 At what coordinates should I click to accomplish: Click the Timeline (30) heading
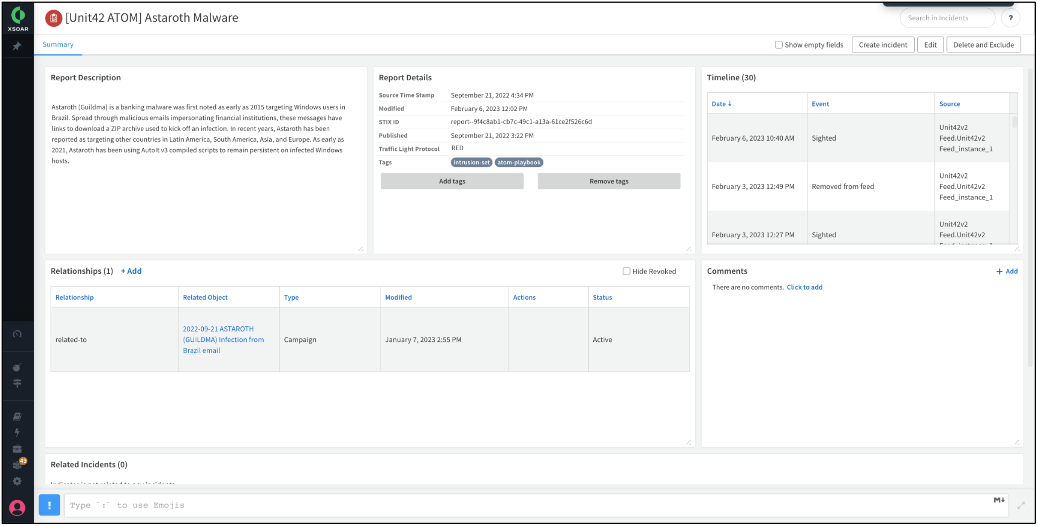(731, 77)
